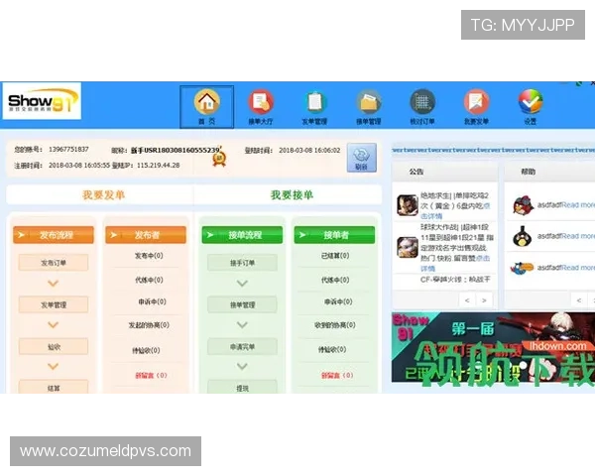Viewport: 595px width, 476px height.
Task: Select the 帮助 panel header
Action: [x=549, y=172]
